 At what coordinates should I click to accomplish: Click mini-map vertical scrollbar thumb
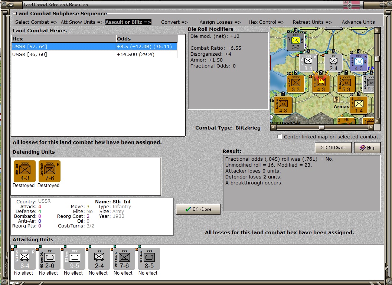pos(377,59)
